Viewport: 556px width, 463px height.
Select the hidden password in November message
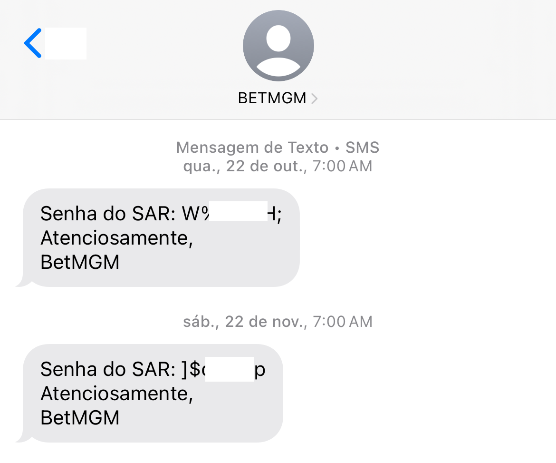229,369
